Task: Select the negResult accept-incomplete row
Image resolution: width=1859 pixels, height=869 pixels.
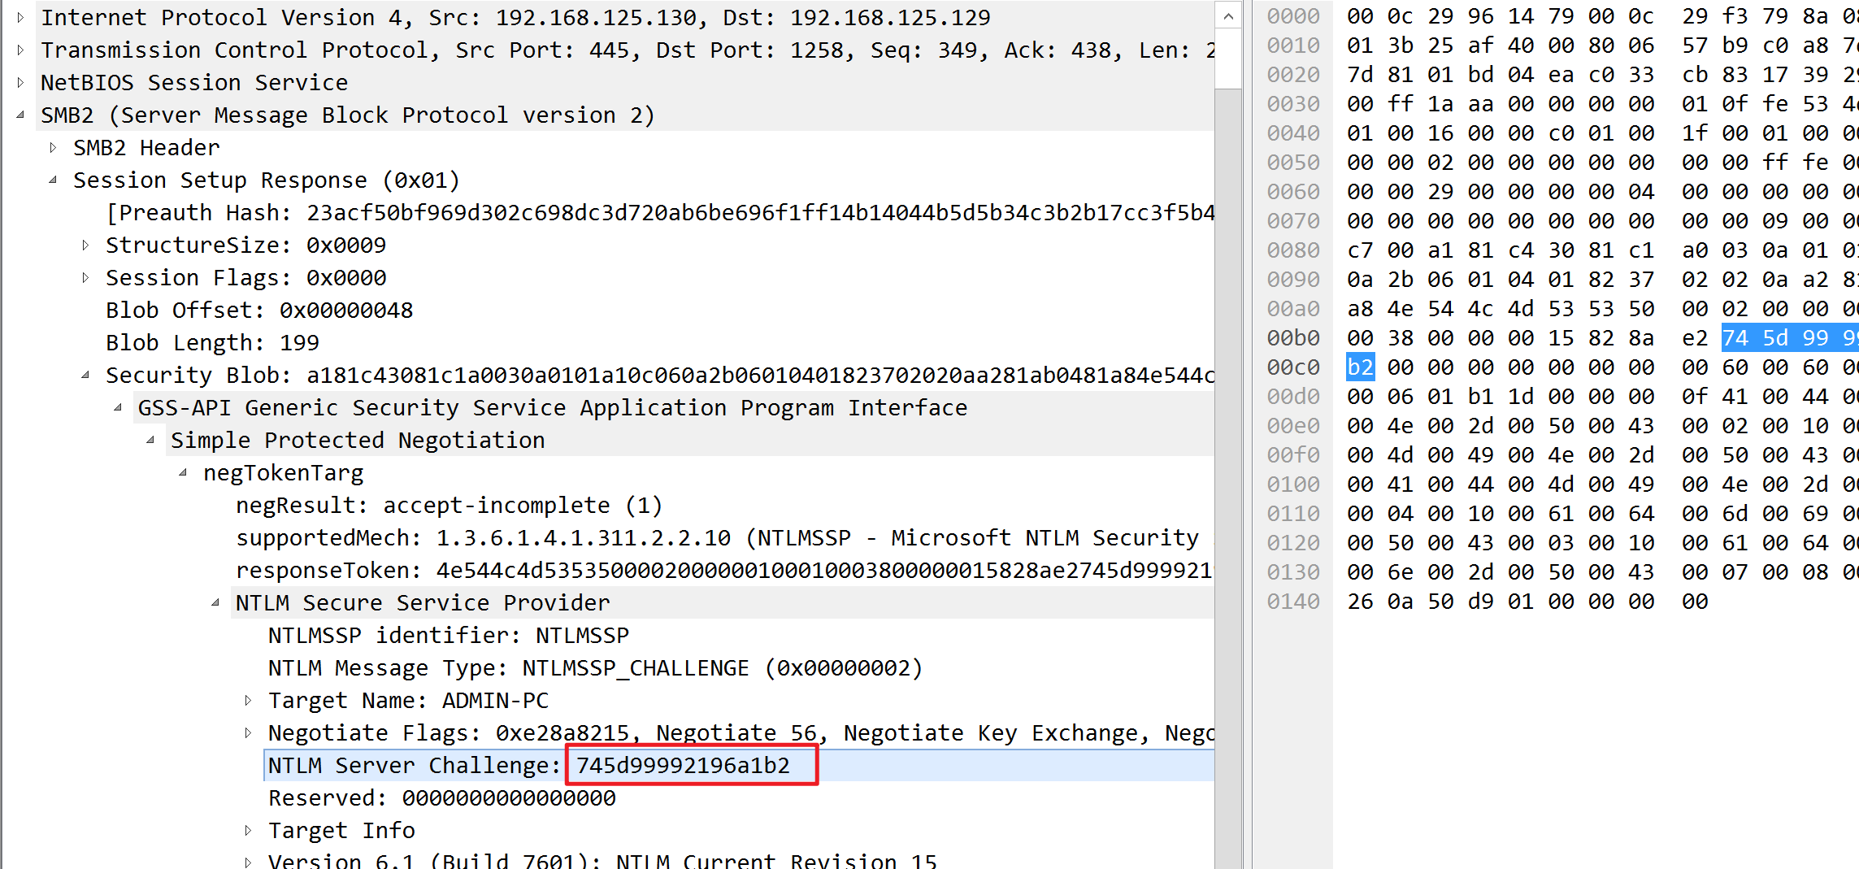Action: (450, 505)
